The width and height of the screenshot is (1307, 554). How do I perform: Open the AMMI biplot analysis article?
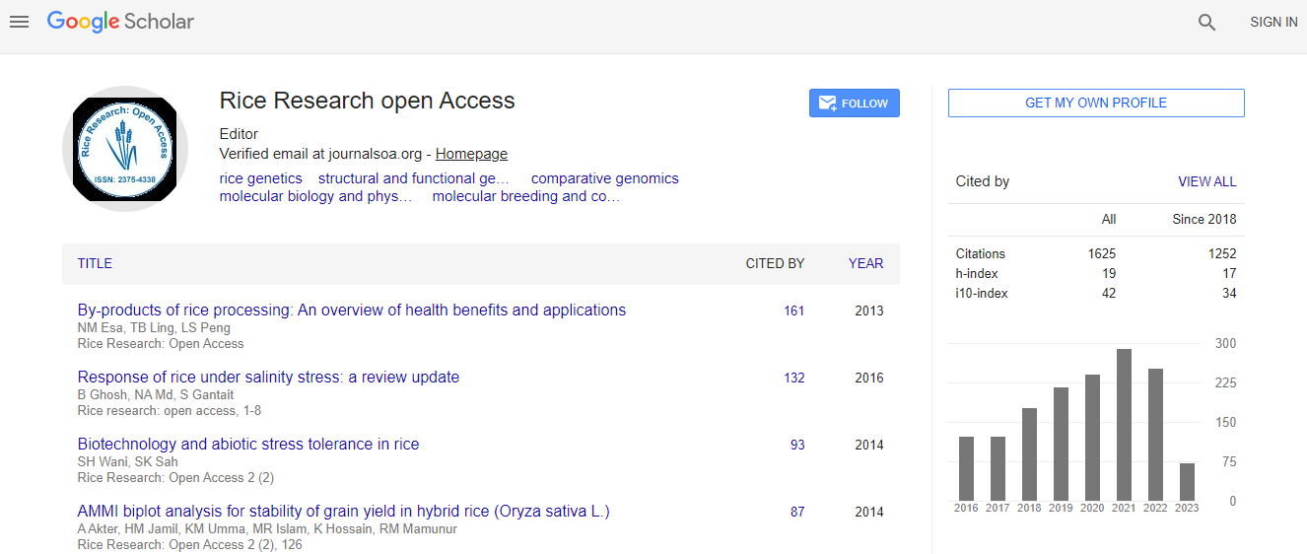tap(343, 511)
